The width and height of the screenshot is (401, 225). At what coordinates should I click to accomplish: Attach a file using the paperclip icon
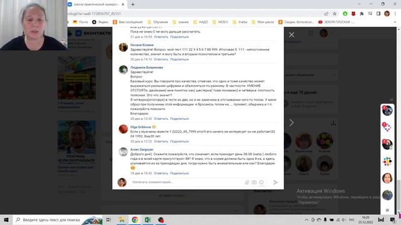click(247, 182)
